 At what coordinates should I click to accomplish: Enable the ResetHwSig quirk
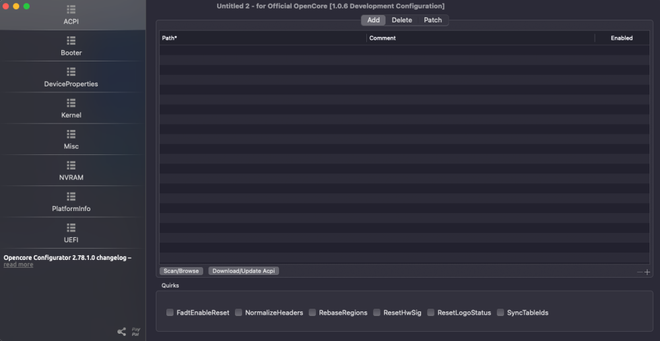(x=377, y=313)
